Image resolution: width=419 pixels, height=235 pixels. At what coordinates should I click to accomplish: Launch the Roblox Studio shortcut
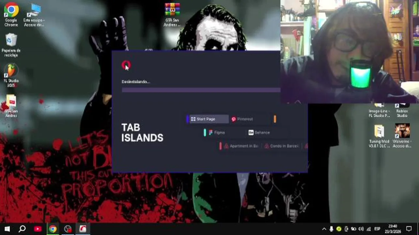pyautogui.click(x=402, y=110)
